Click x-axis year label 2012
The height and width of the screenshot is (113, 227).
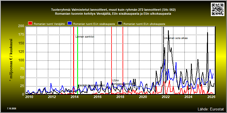pyautogui.click(x=52, y=97)
